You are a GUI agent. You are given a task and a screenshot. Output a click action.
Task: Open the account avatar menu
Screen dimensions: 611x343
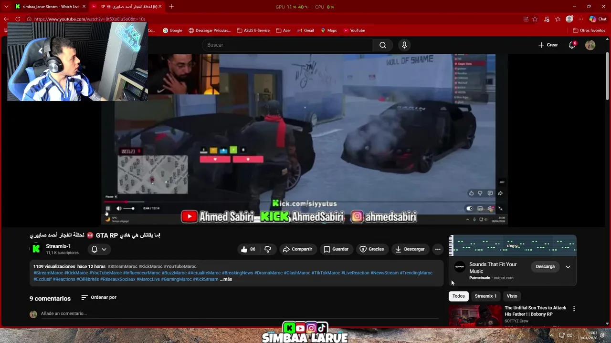pos(590,45)
